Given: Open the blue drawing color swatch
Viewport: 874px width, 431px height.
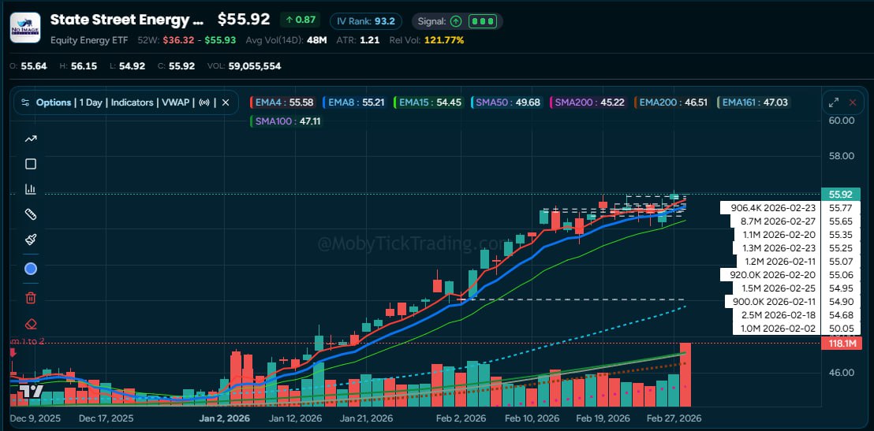Looking at the screenshot, I should tap(31, 269).
